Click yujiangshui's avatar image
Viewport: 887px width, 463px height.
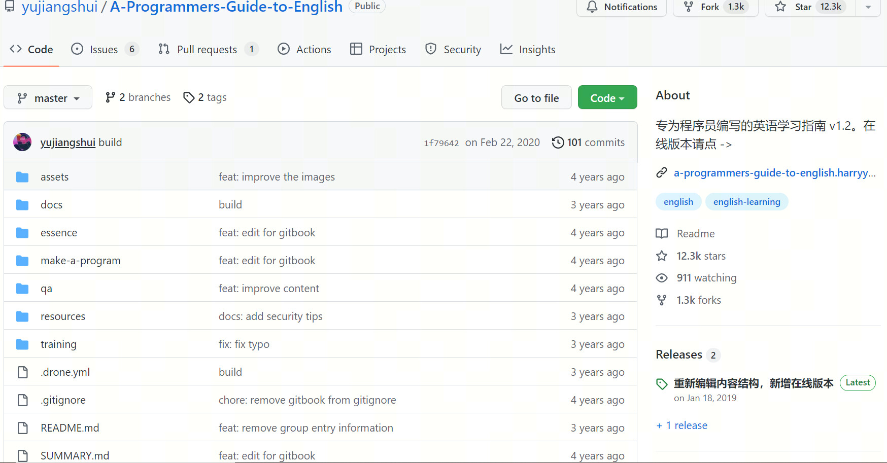22,142
